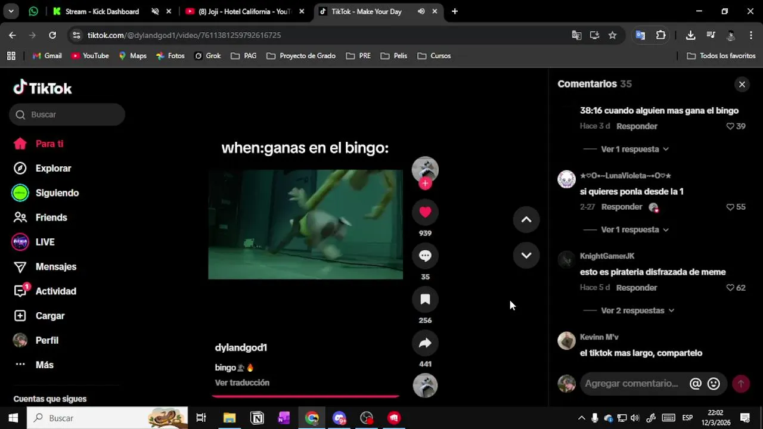
Task: Go to previous video with up arrow
Action: tap(526, 219)
